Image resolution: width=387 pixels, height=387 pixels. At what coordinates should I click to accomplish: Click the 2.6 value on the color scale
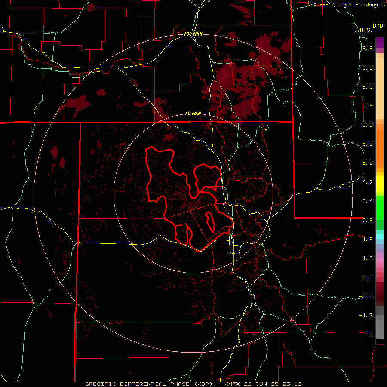pyautogui.click(x=368, y=221)
